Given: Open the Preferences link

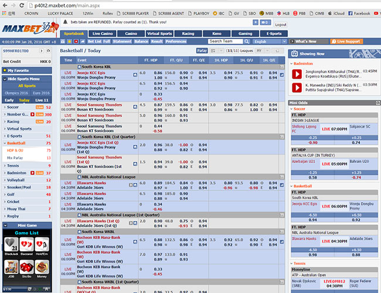Looking at the screenshot, I should (176, 42).
